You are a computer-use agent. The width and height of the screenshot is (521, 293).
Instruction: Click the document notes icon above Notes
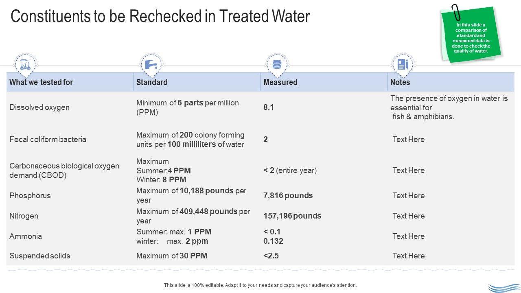click(x=403, y=64)
